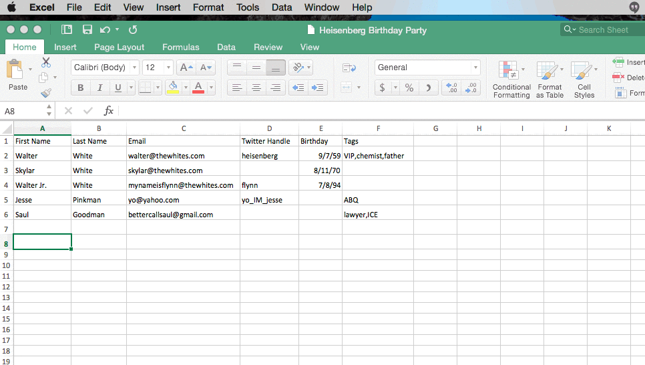Click the Cut scissors icon
The height and width of the screenshot is (365, 645).
[x=46, y=63]
